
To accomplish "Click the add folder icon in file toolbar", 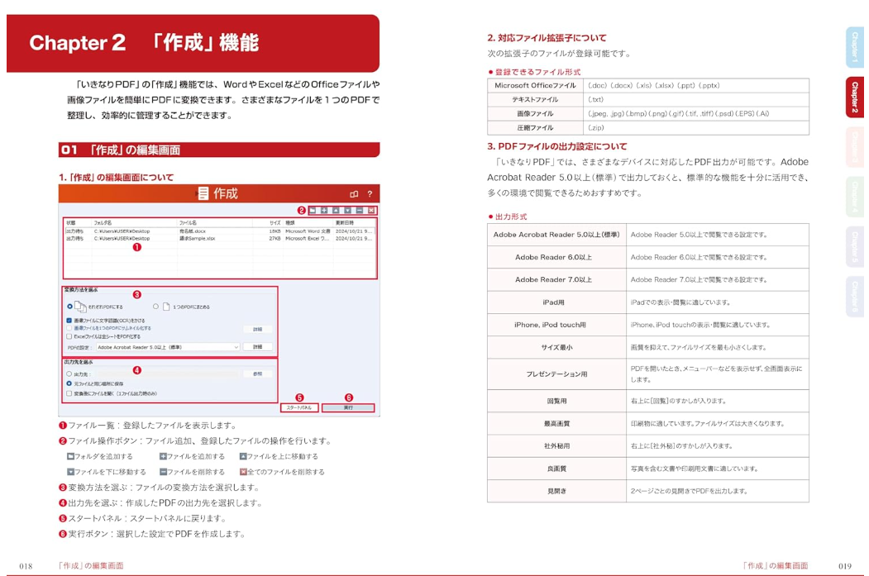I will [313, 211].
